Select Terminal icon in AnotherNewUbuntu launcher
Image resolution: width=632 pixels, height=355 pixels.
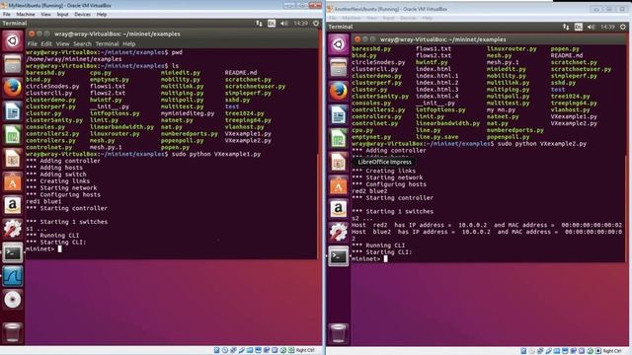[339, 256]
